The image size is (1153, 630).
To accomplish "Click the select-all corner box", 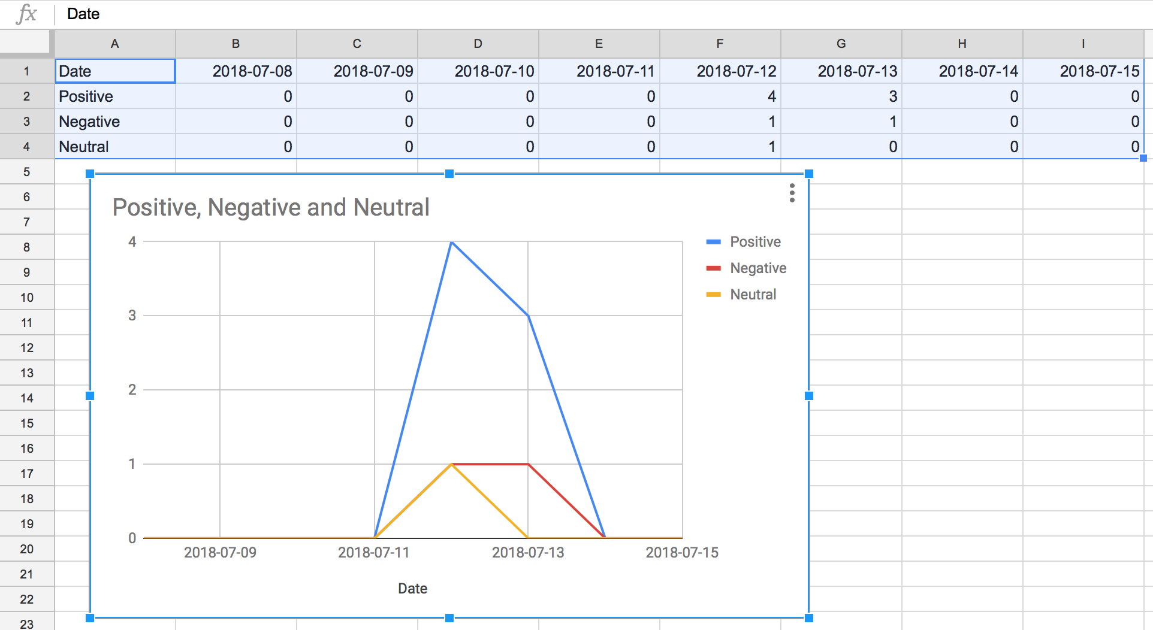I will click(x=25, y=43).
